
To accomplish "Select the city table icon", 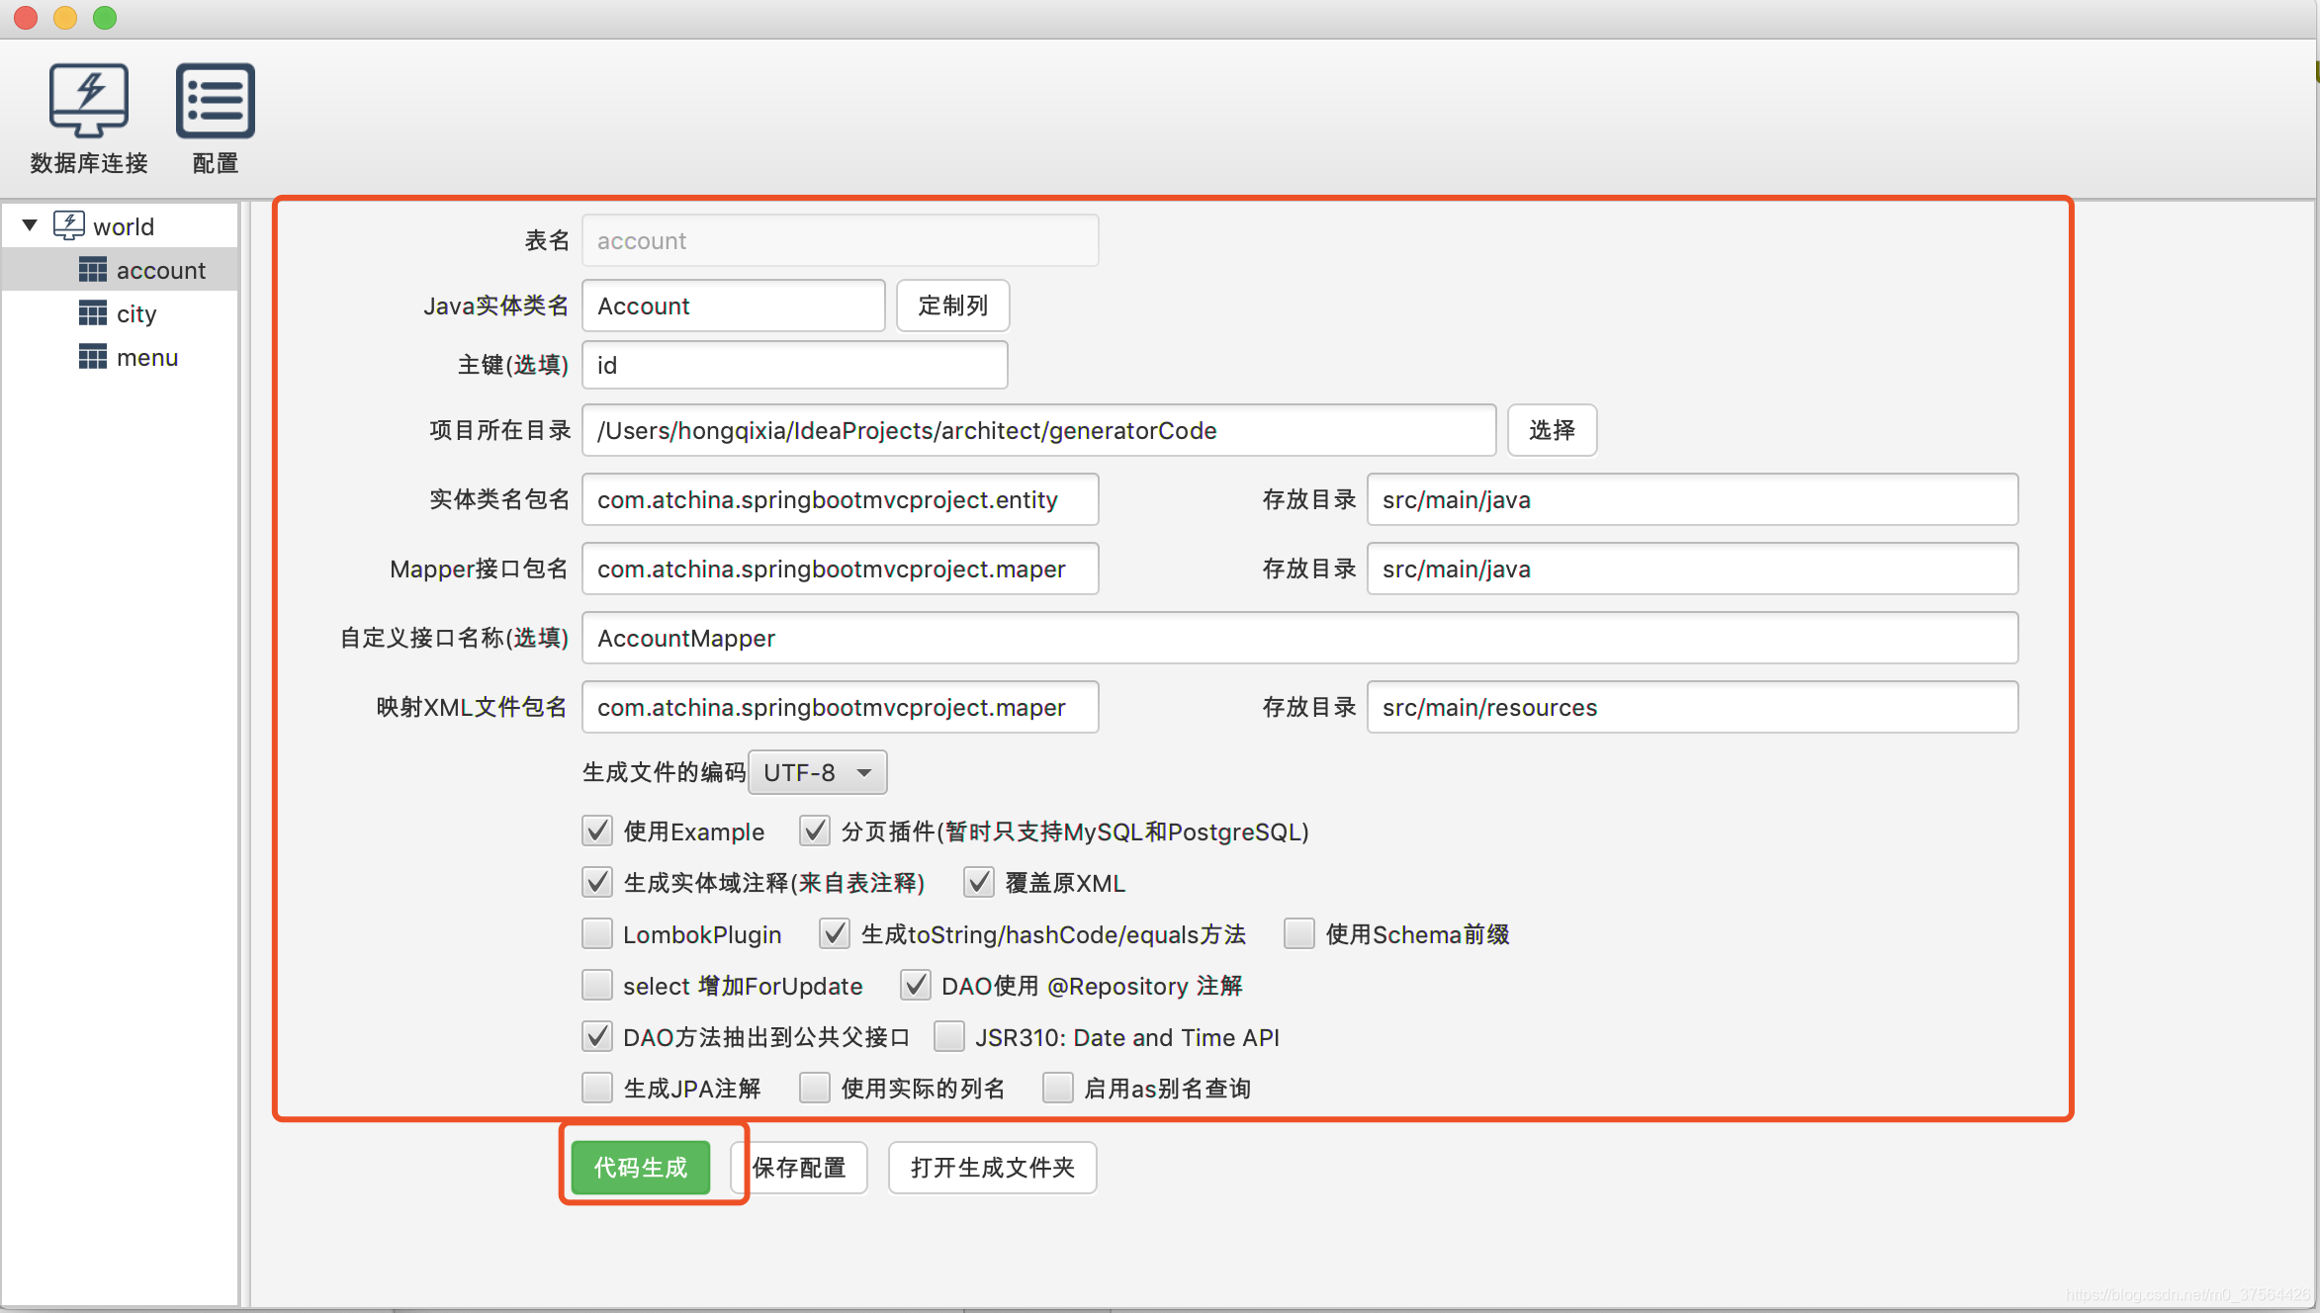I will click(92, 313).
